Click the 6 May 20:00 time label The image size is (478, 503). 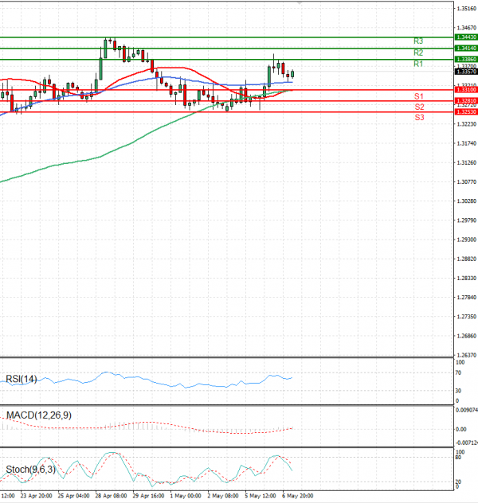(298, 496)
